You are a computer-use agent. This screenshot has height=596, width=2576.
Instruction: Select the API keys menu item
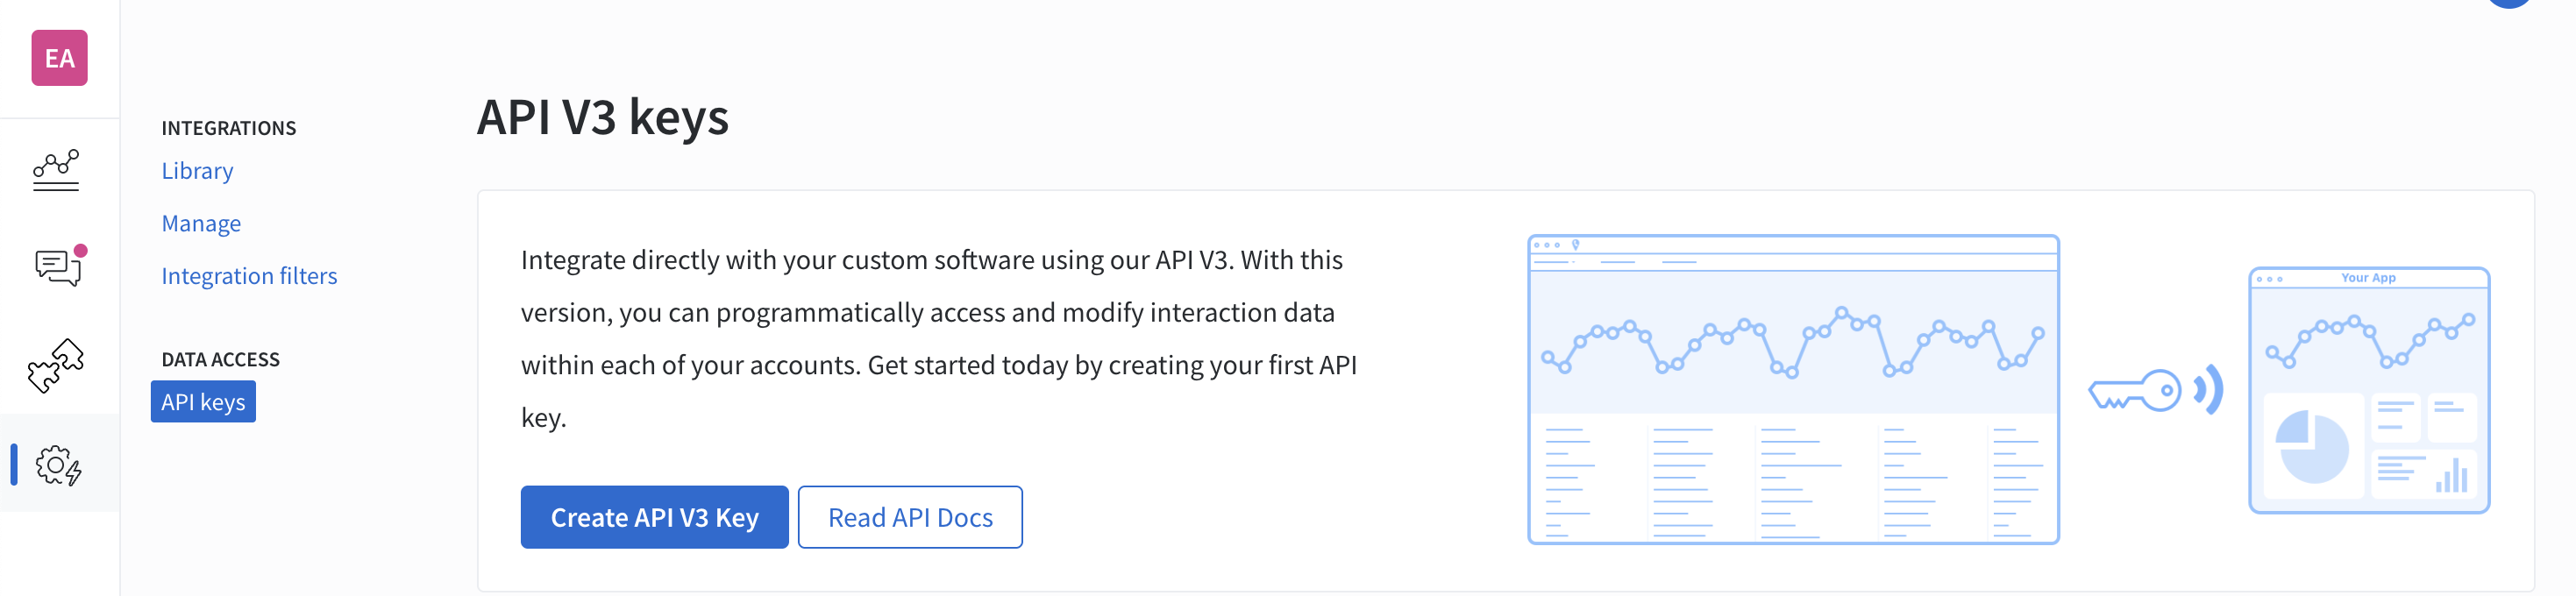click(203, 402)
